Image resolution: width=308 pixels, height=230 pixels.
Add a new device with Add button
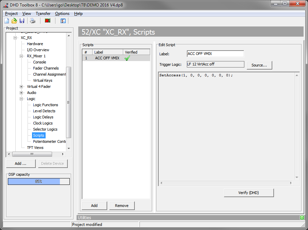point(21,164)
